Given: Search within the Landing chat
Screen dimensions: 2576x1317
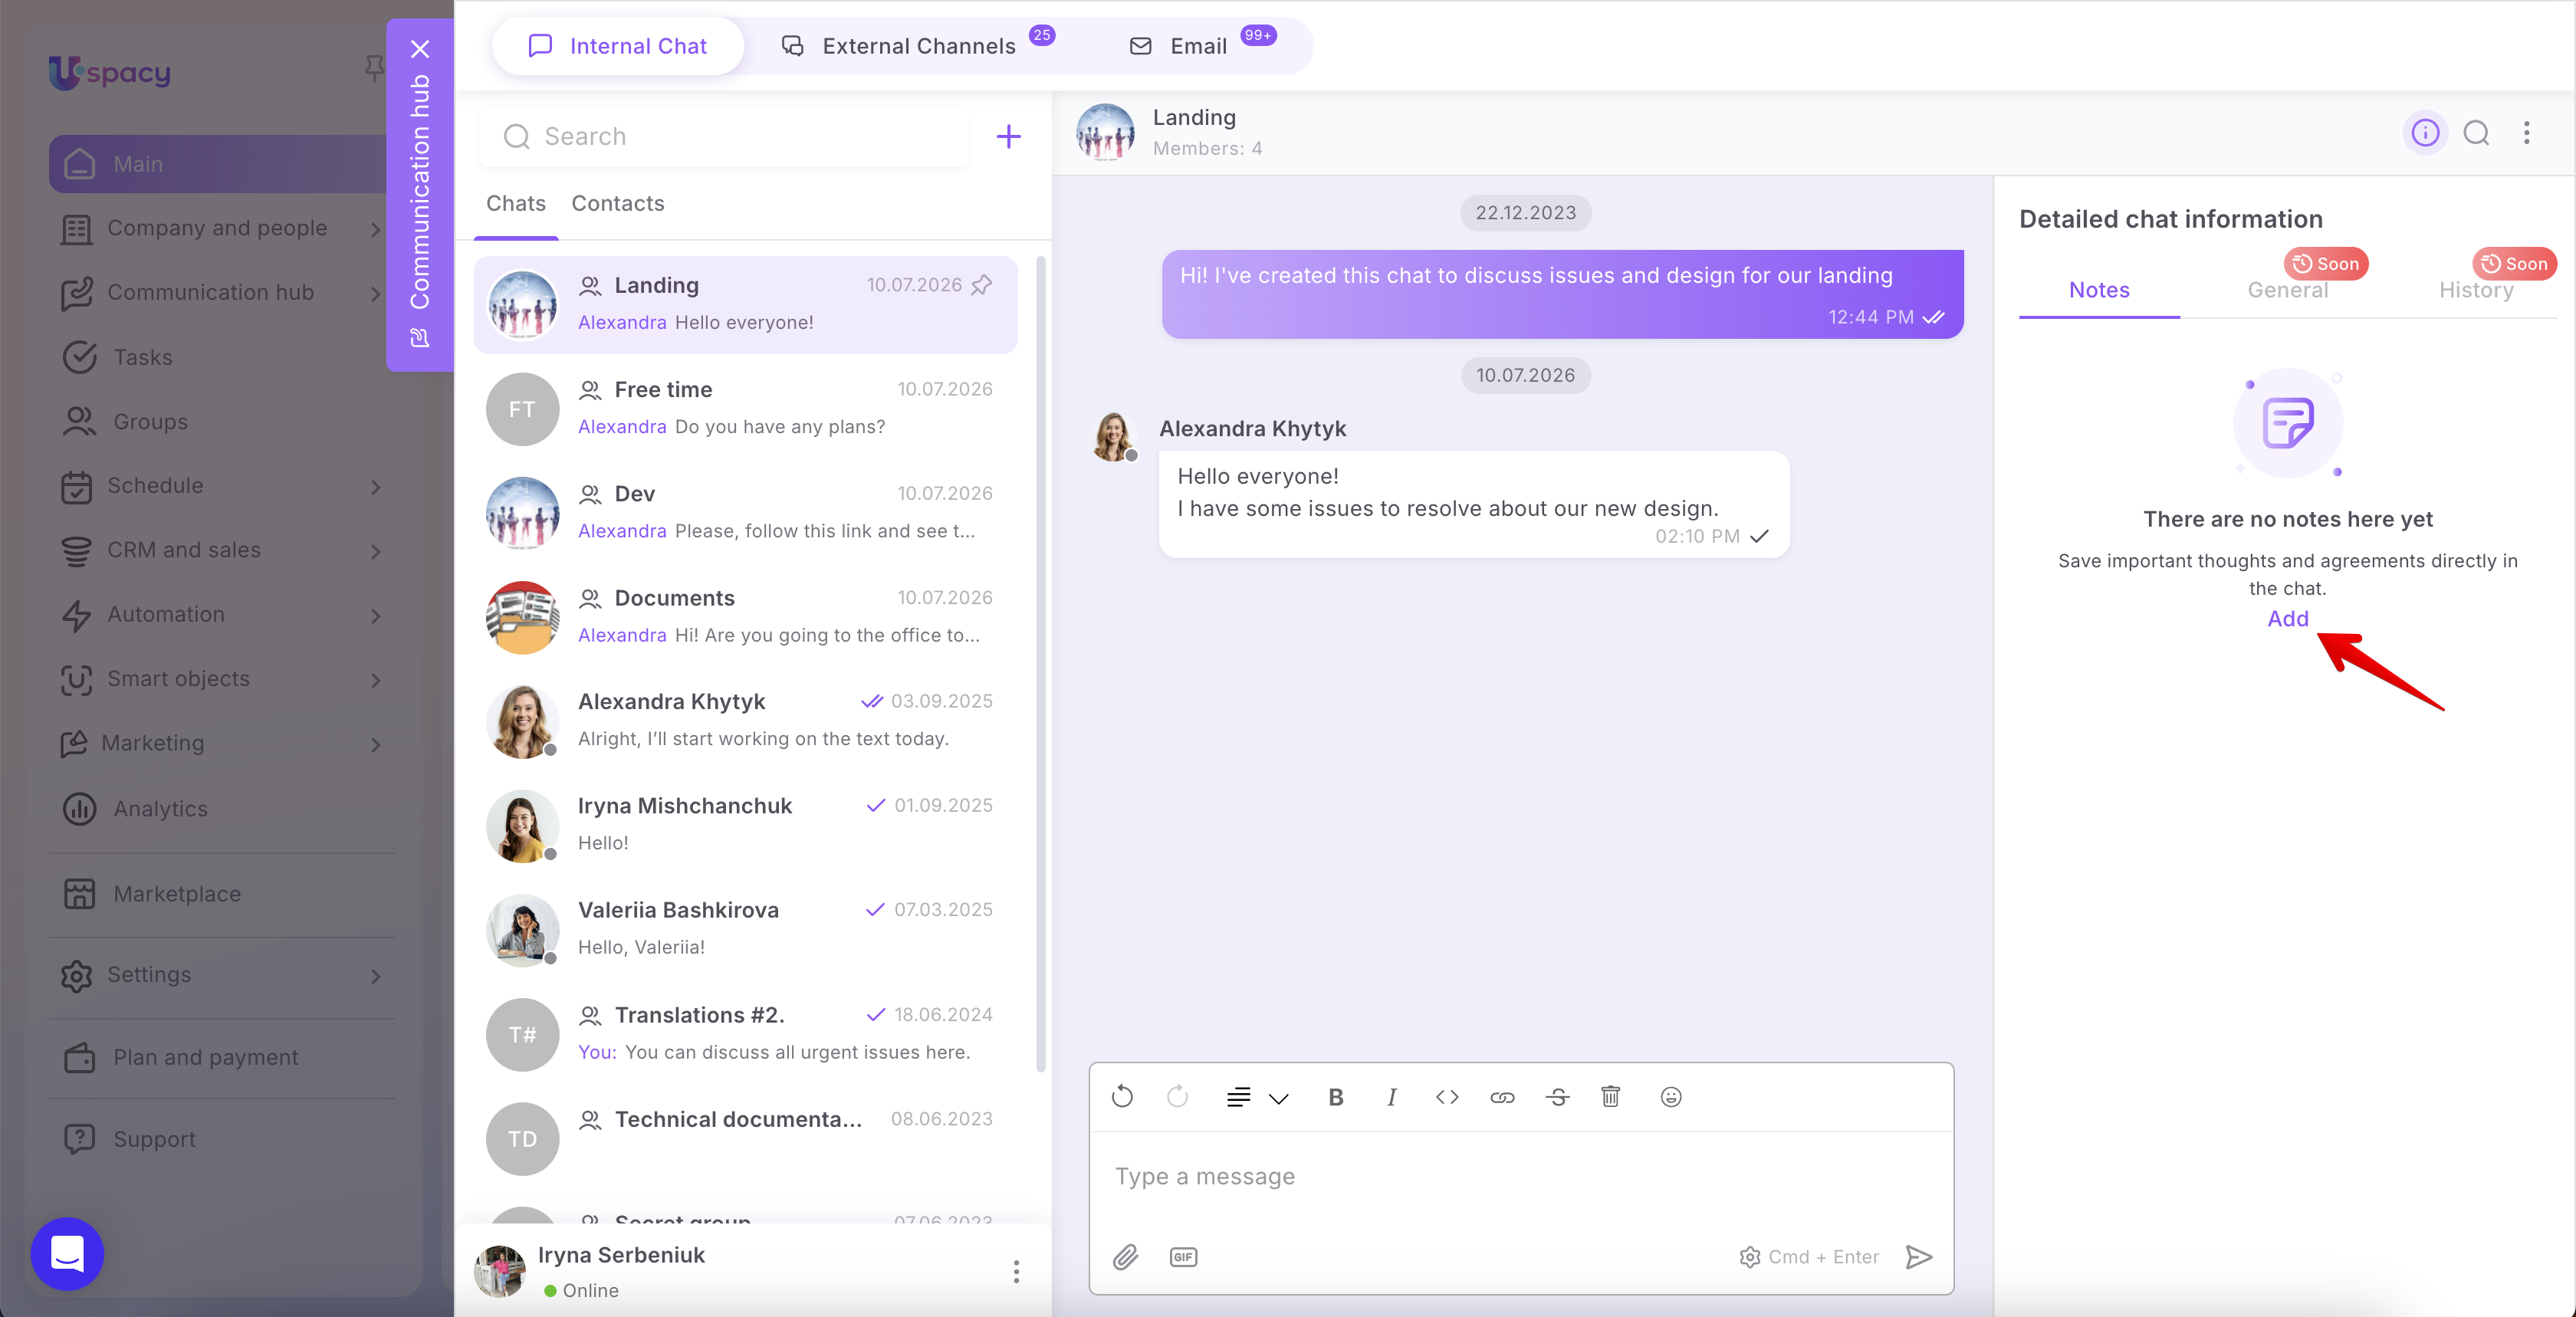Looking at the screenshot, I should (x=2476, y=133).
